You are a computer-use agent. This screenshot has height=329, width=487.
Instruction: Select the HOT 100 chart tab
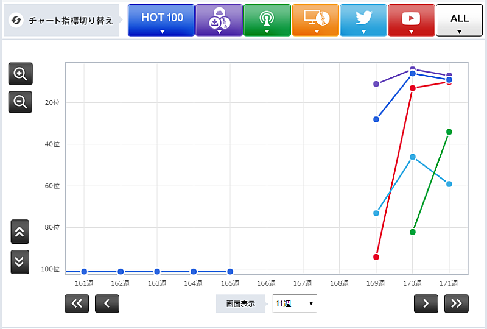coord(161,20)
